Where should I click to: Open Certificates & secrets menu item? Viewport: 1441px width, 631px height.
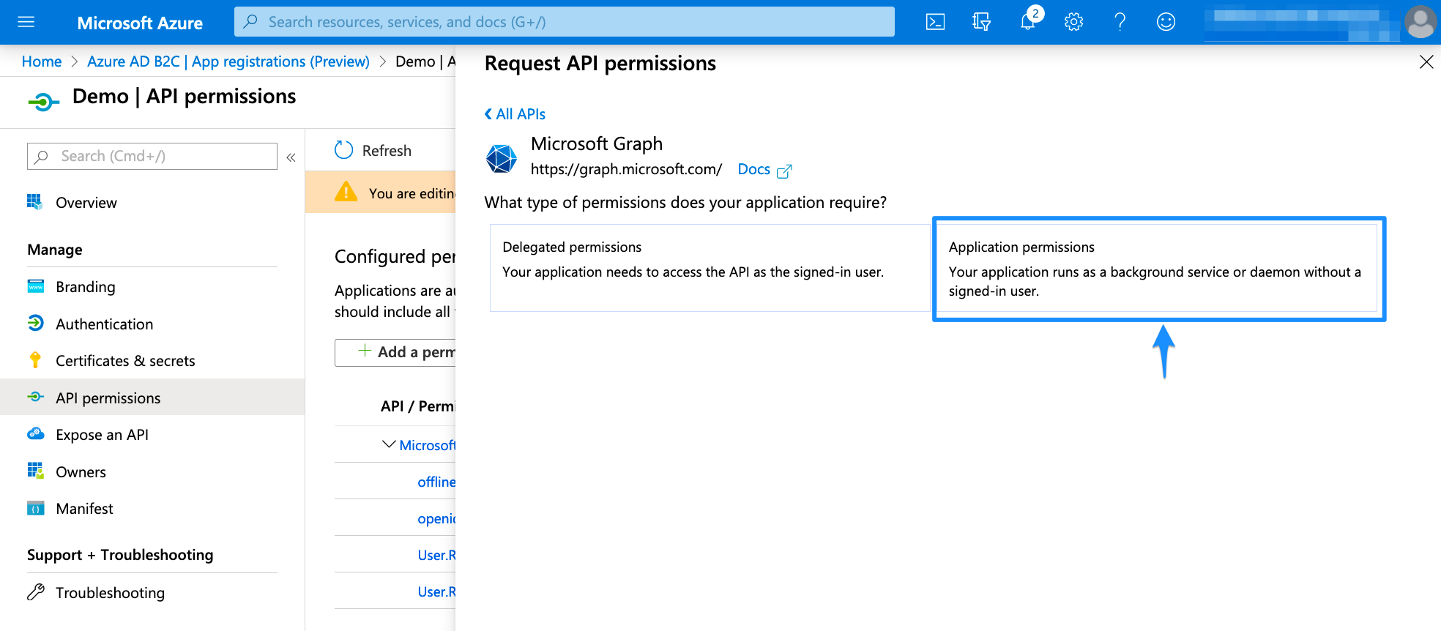pyautogui.click(x=125, y=361)
